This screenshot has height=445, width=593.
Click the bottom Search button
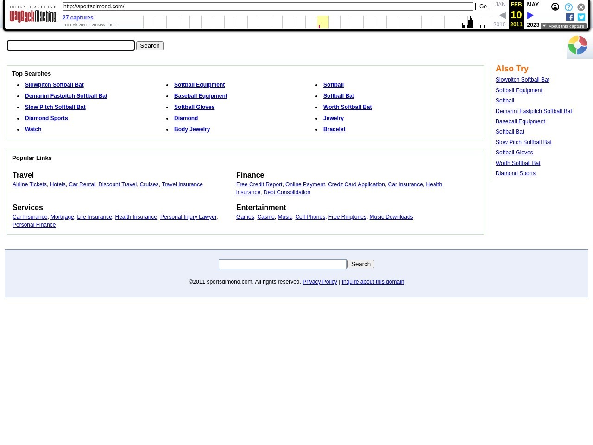(x=361, y=264)
